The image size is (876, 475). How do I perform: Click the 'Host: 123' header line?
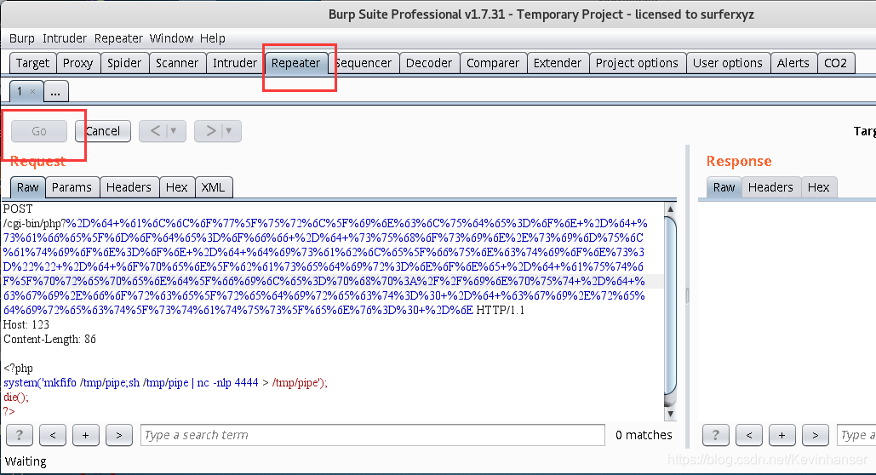tap(26, 324)
